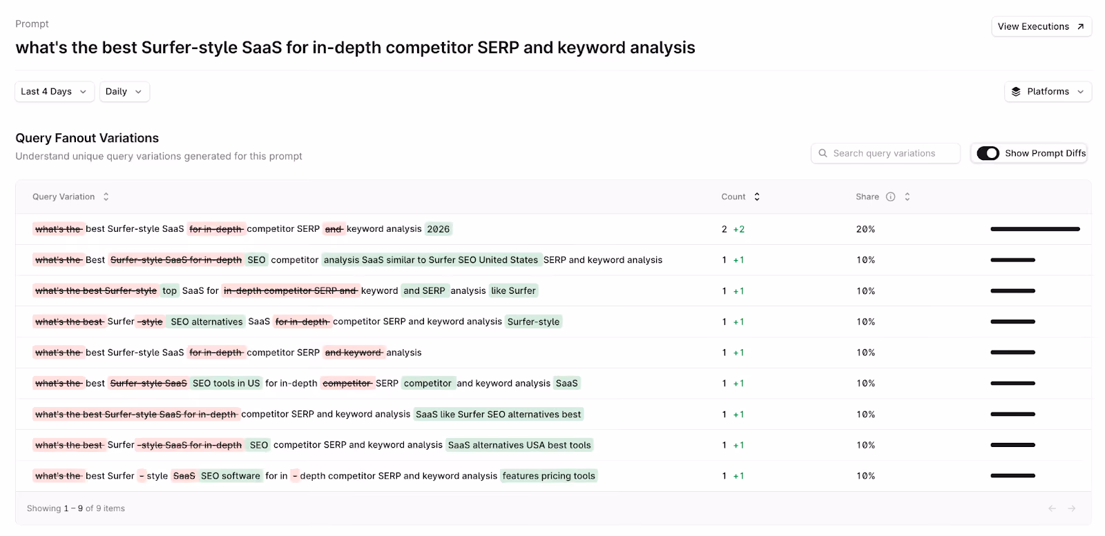The image size is (1105, 536).
Task: Click the Search query variations field
Action: 885,153
